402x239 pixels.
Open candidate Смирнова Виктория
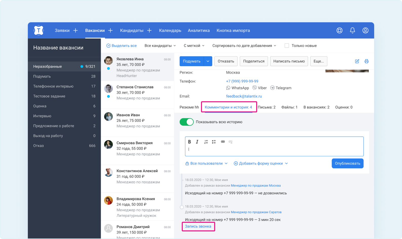point(137,151)
